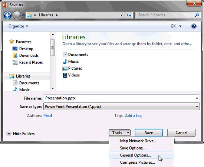Click Add a tag link

tap(133, 115)
